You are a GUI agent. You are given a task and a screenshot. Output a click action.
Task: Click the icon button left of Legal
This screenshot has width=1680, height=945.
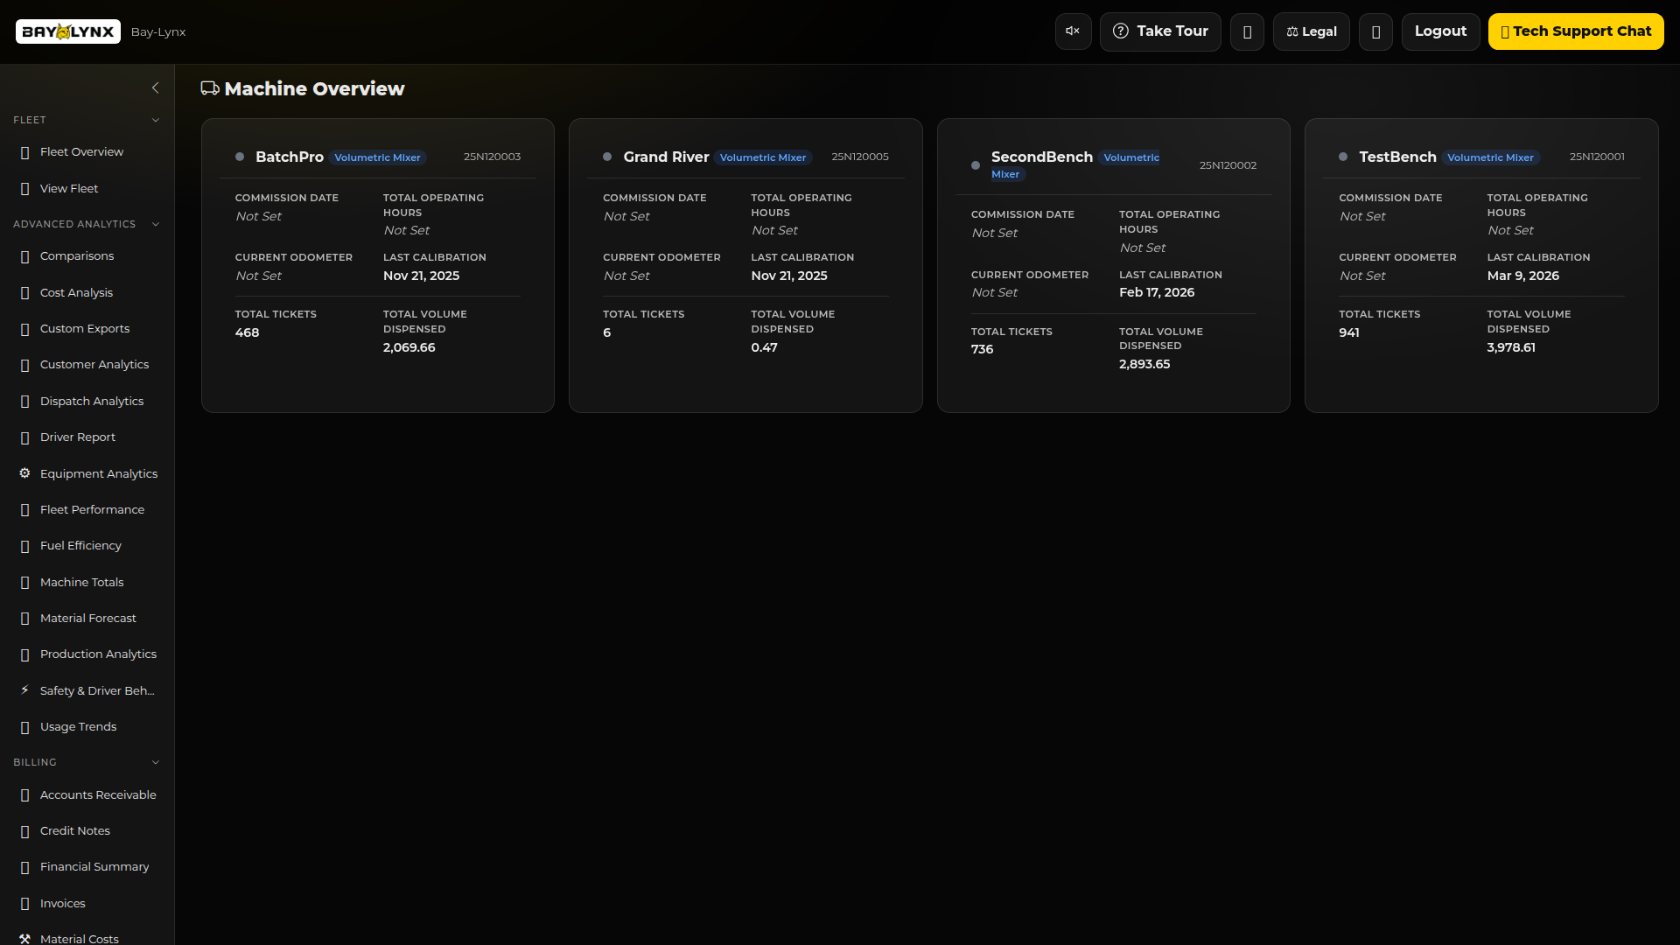pos(1247,31)
